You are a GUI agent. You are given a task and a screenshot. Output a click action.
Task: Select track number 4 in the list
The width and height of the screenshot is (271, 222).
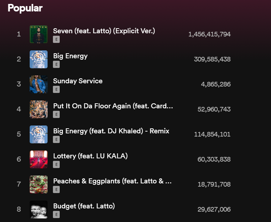click(x=19, y=109)
